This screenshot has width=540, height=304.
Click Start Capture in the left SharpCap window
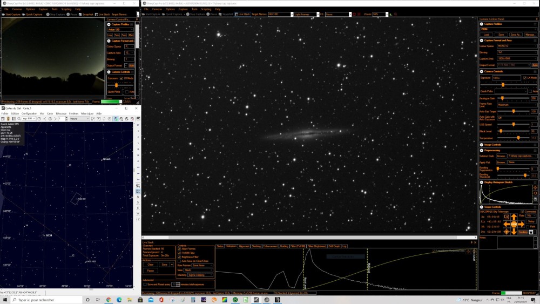click(11, 15)
